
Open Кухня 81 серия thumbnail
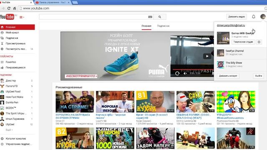(155, 102)
